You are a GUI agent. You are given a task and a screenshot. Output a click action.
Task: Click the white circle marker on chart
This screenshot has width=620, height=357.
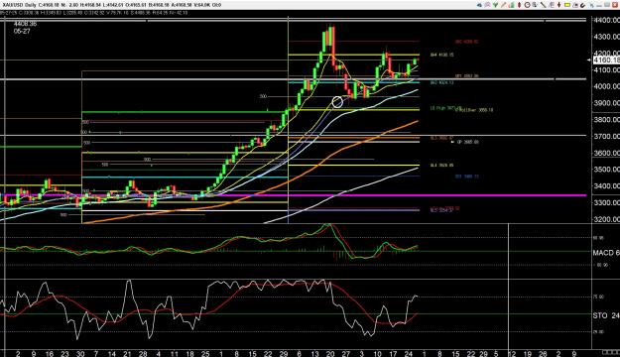pos(337,102)
